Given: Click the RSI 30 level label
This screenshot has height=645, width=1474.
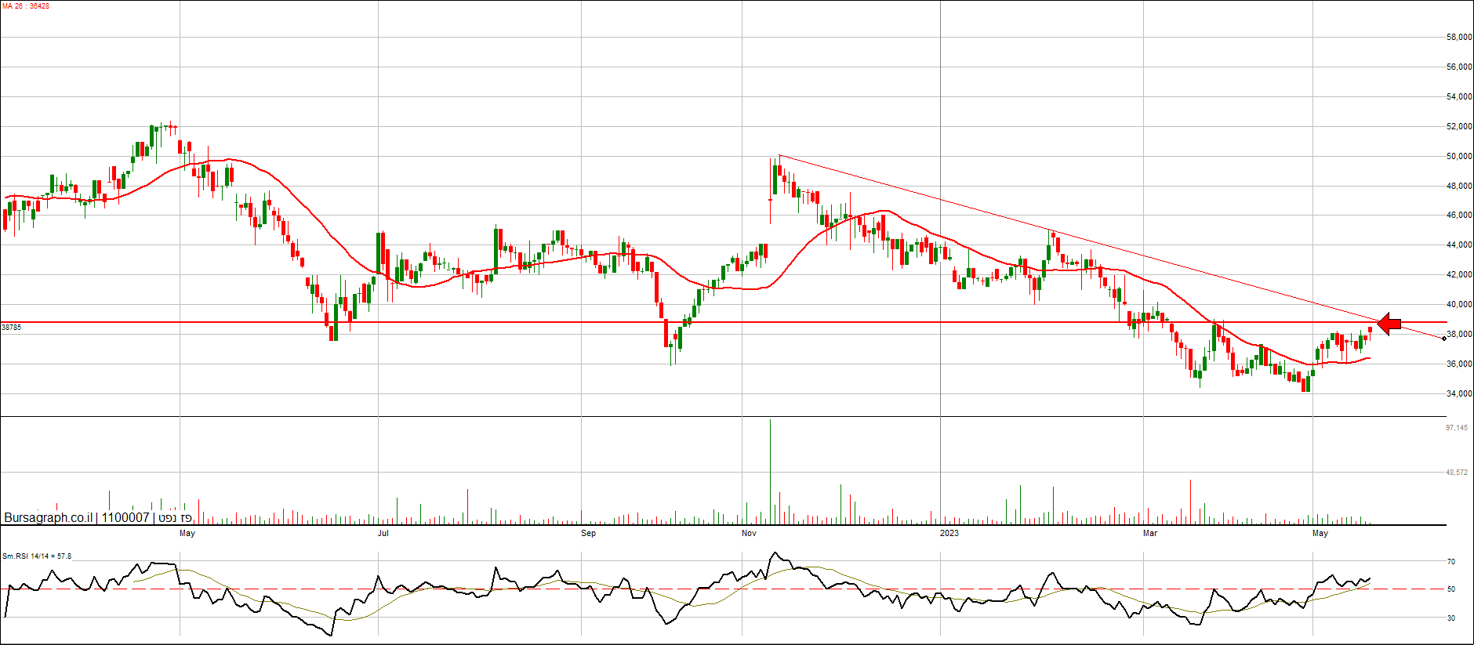Looking at the screenshot, I should pyautogui.click(x=1451, y=618).
